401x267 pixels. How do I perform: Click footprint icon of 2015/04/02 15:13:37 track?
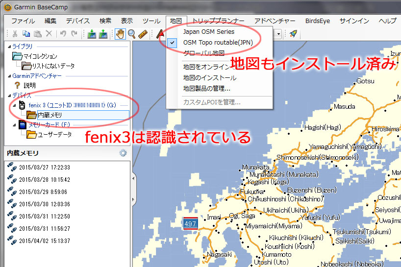(x=12, y=241)
